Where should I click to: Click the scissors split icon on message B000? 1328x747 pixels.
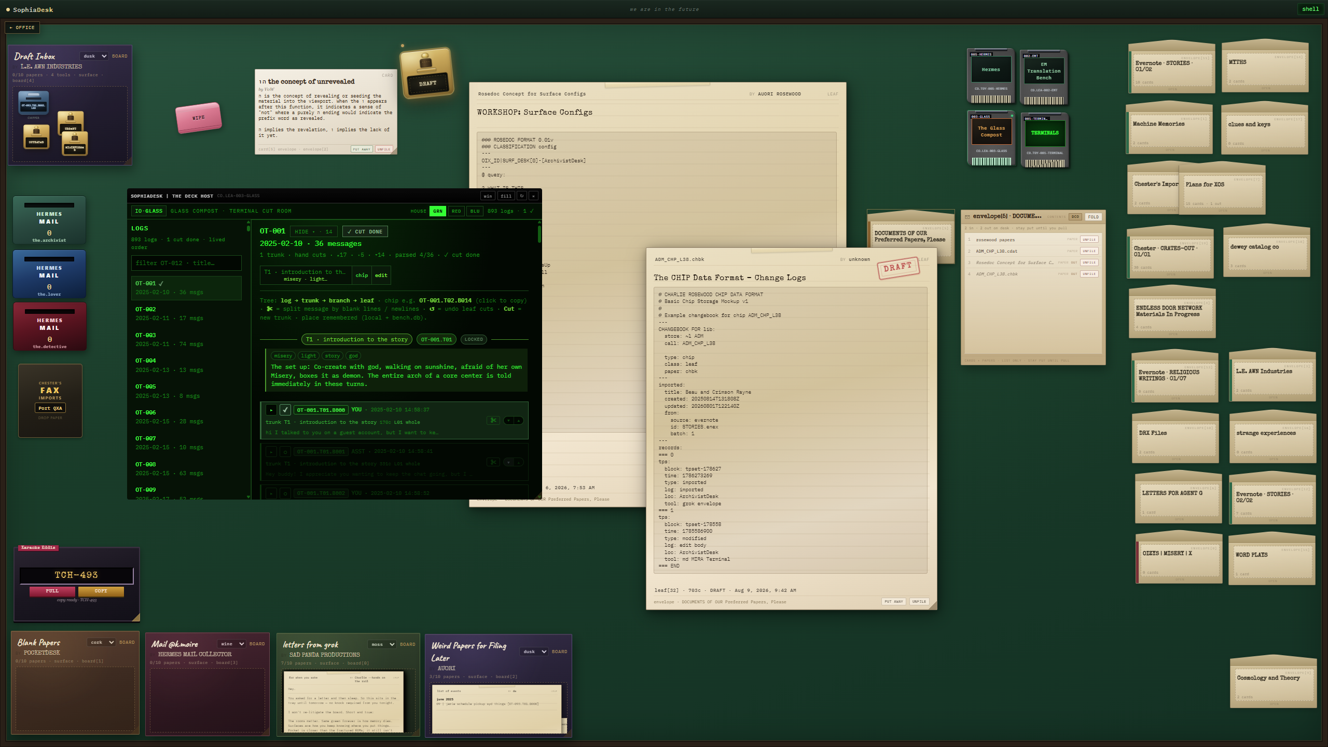coord(493,420)
